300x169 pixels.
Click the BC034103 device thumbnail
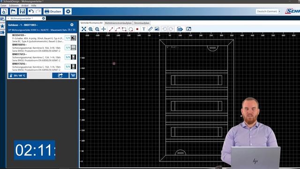click(73, 38)
